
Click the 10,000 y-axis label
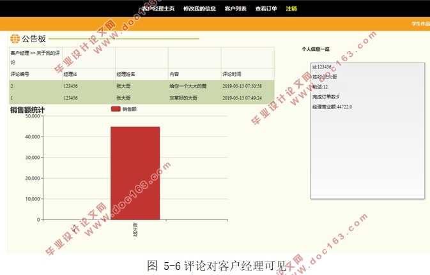point(33,199)
